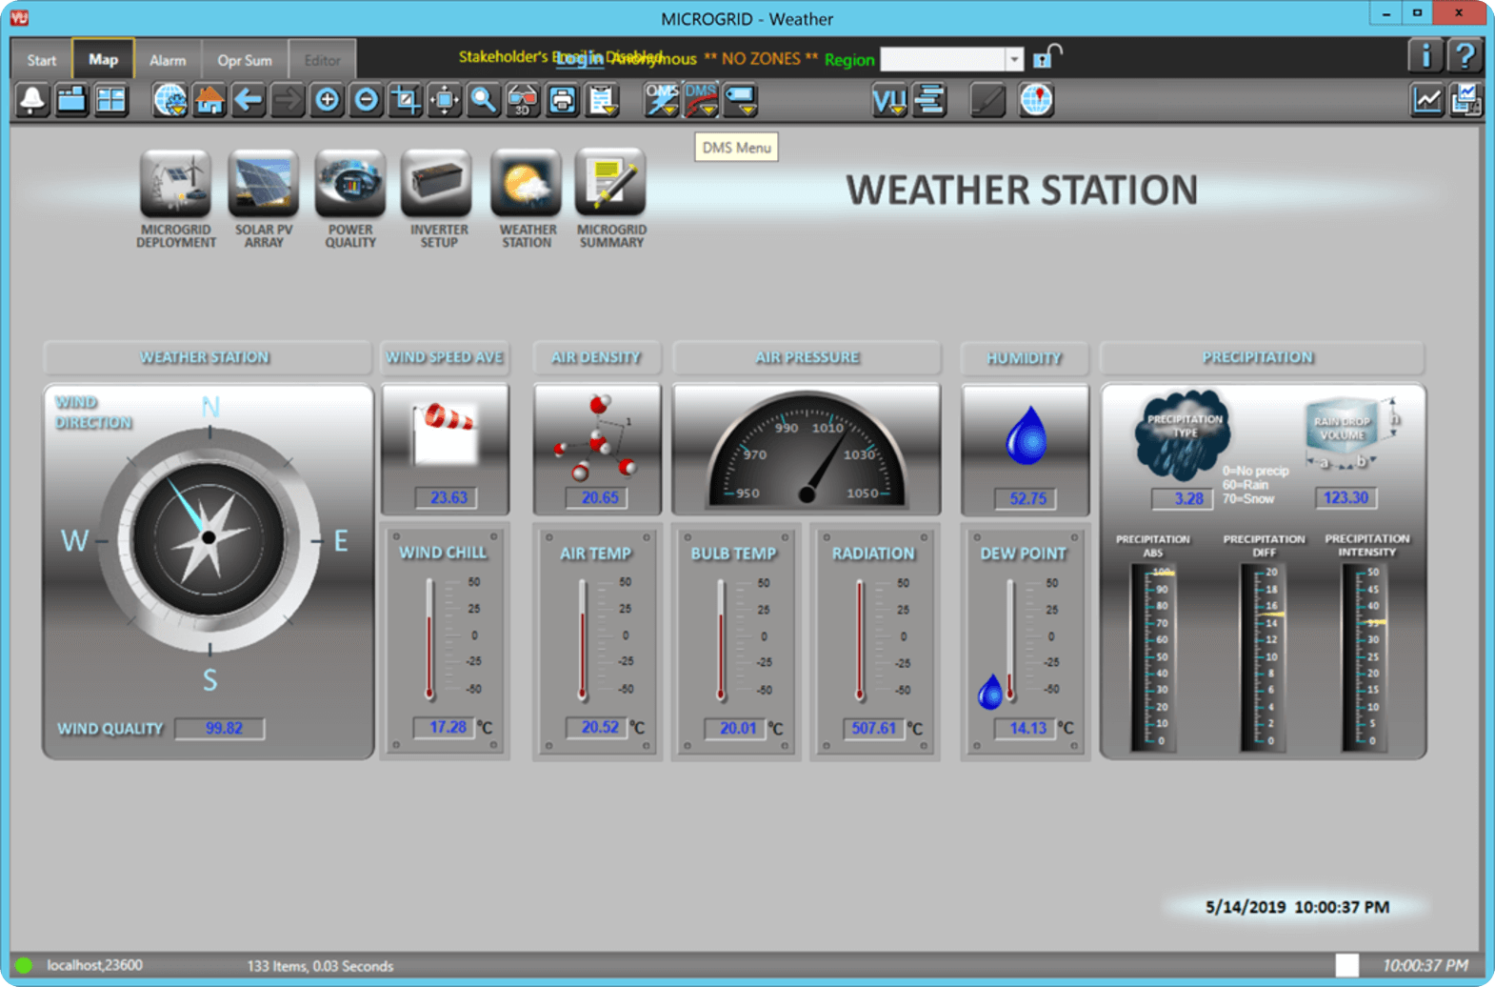Click the printer icon in toolbar

click(x=563, y=100)
